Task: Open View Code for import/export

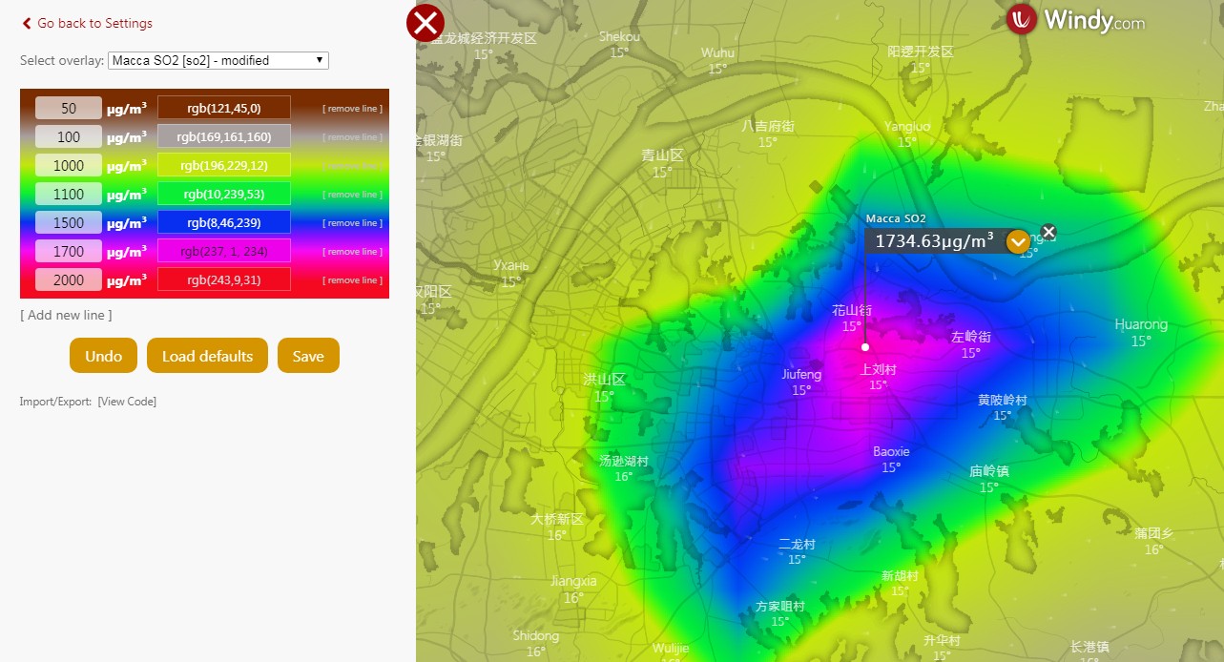Action: point(127,402)
